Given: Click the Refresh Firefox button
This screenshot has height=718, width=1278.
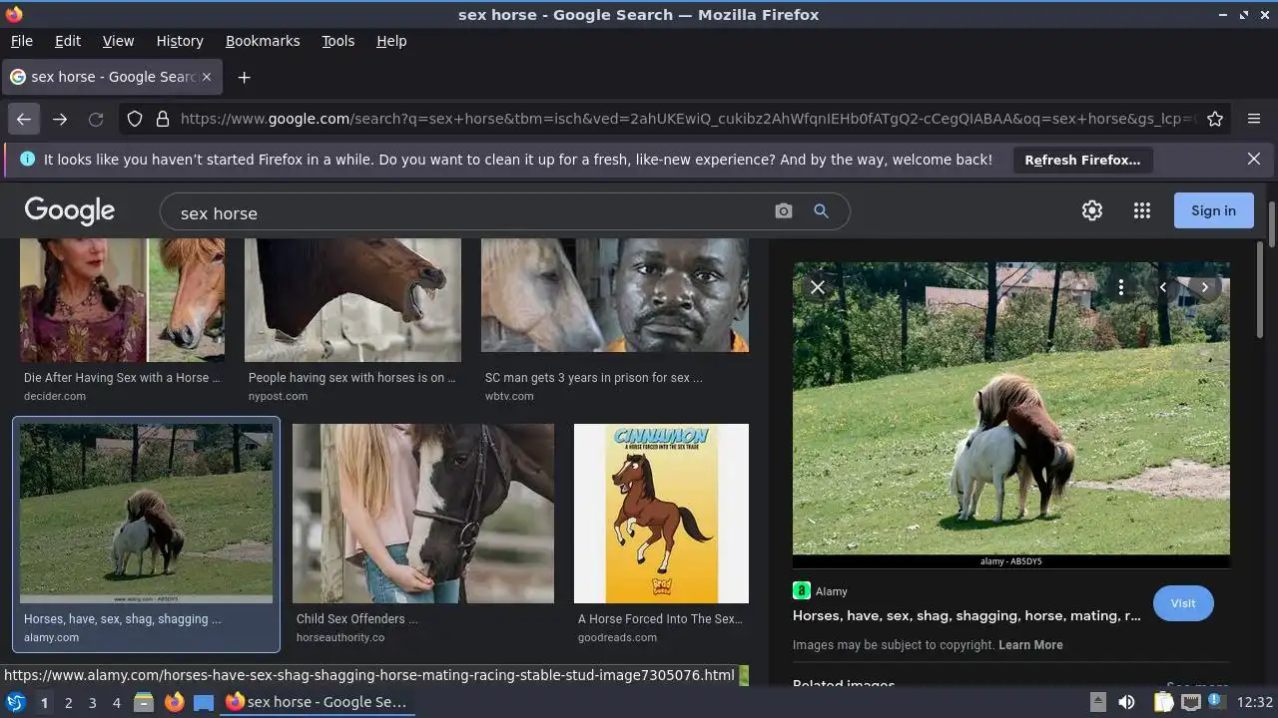Looking at the screenshot, I should point(1082,160).
